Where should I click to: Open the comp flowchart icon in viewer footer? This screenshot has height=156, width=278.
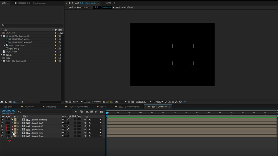tap(176, 102)
